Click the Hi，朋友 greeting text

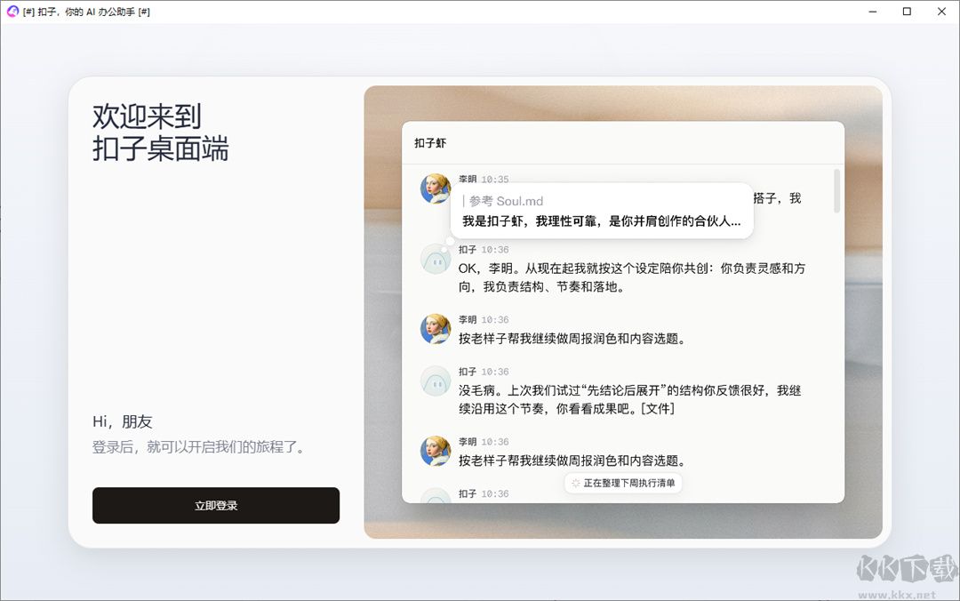click(x=123, y=421)
